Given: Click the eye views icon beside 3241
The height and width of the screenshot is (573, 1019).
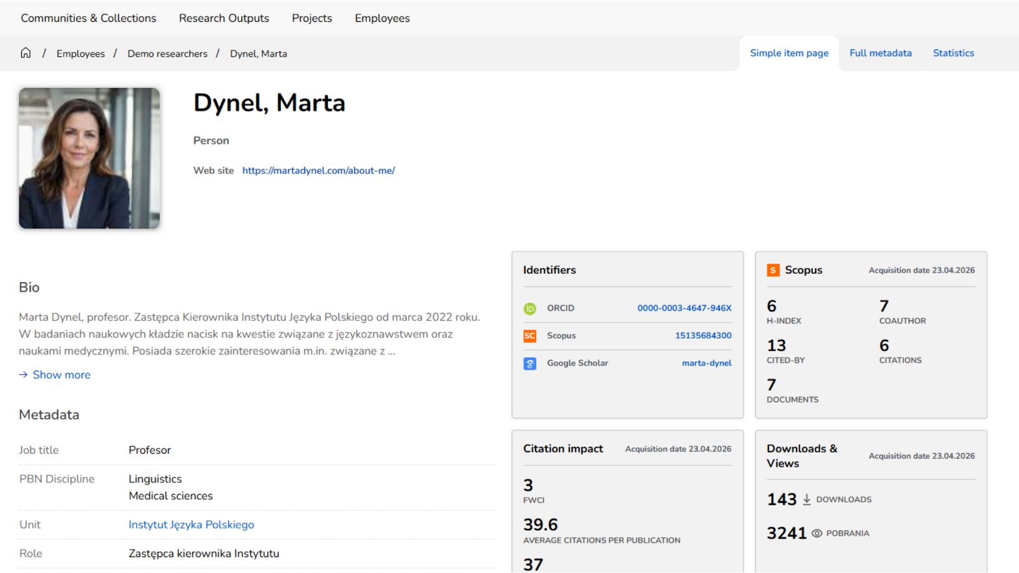Looking at the screenshot, I should (x=817, y=534).
